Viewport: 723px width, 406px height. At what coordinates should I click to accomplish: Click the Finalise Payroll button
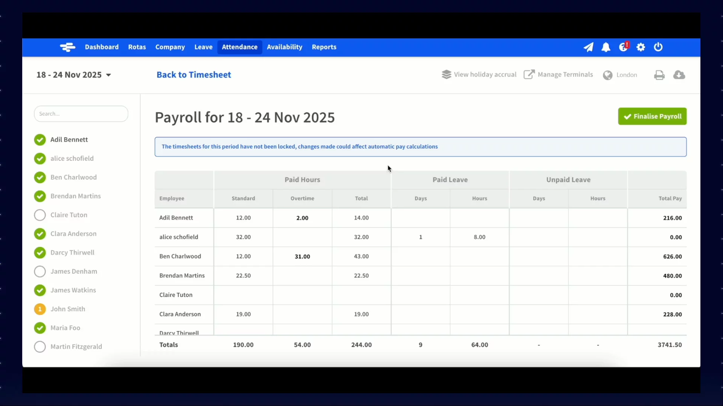(652, 117)
